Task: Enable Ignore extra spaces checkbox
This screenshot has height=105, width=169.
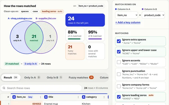Action: tap(119, 41)
